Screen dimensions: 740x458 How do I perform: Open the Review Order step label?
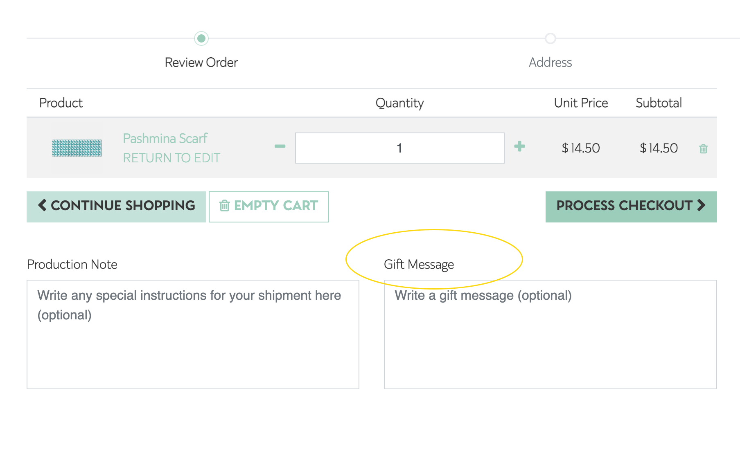201,63
